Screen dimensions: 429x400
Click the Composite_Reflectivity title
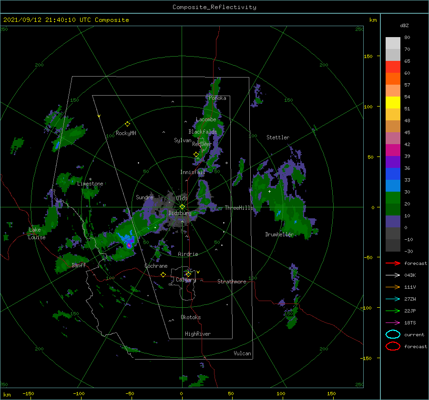coord(214,7)
